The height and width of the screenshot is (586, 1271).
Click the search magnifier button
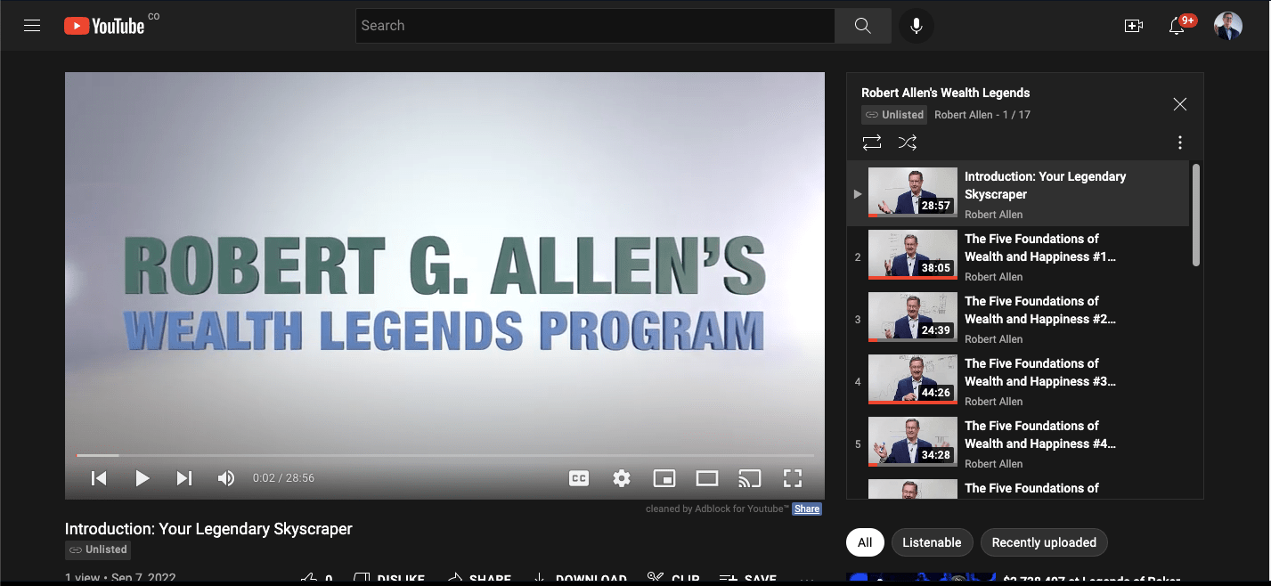click(862, 26)
